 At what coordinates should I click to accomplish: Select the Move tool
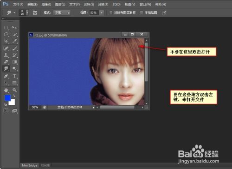coord(14,28)
